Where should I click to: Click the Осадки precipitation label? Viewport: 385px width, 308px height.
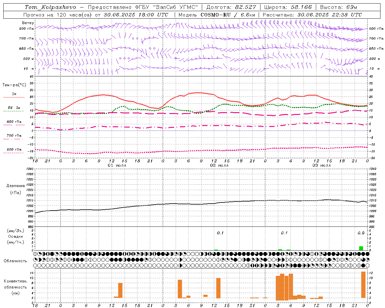click(16, 236)
